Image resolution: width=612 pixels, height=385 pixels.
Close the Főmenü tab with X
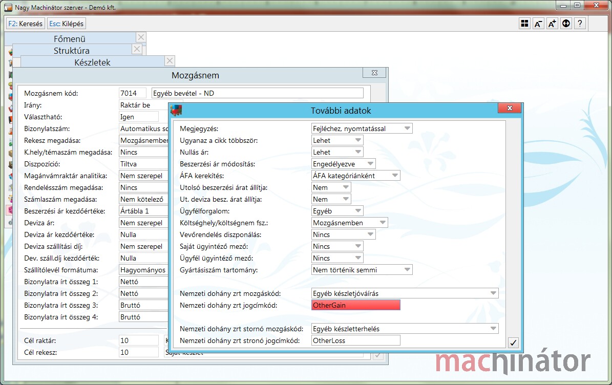pyautogui.click(x=141, y=37)
